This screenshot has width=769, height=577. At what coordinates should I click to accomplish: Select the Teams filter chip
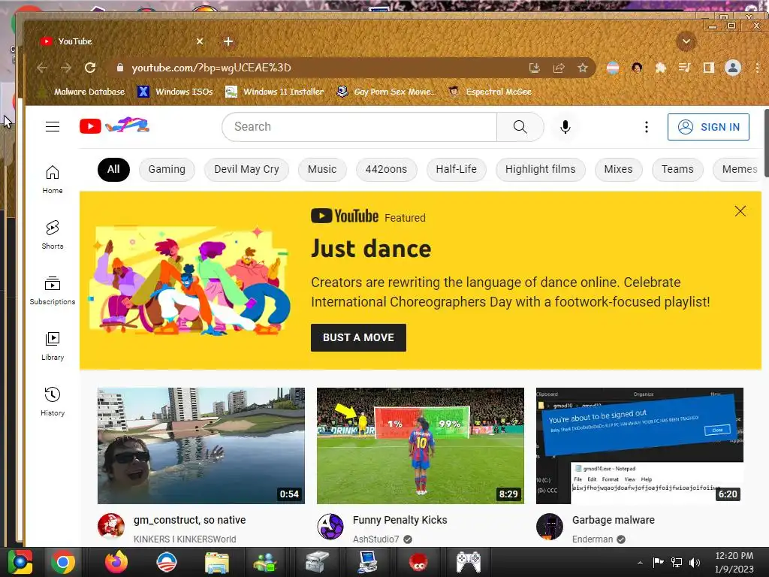[677, 169]
